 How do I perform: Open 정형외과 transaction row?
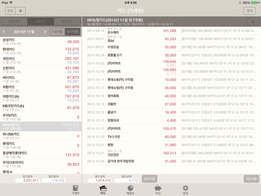click(172, 120)
